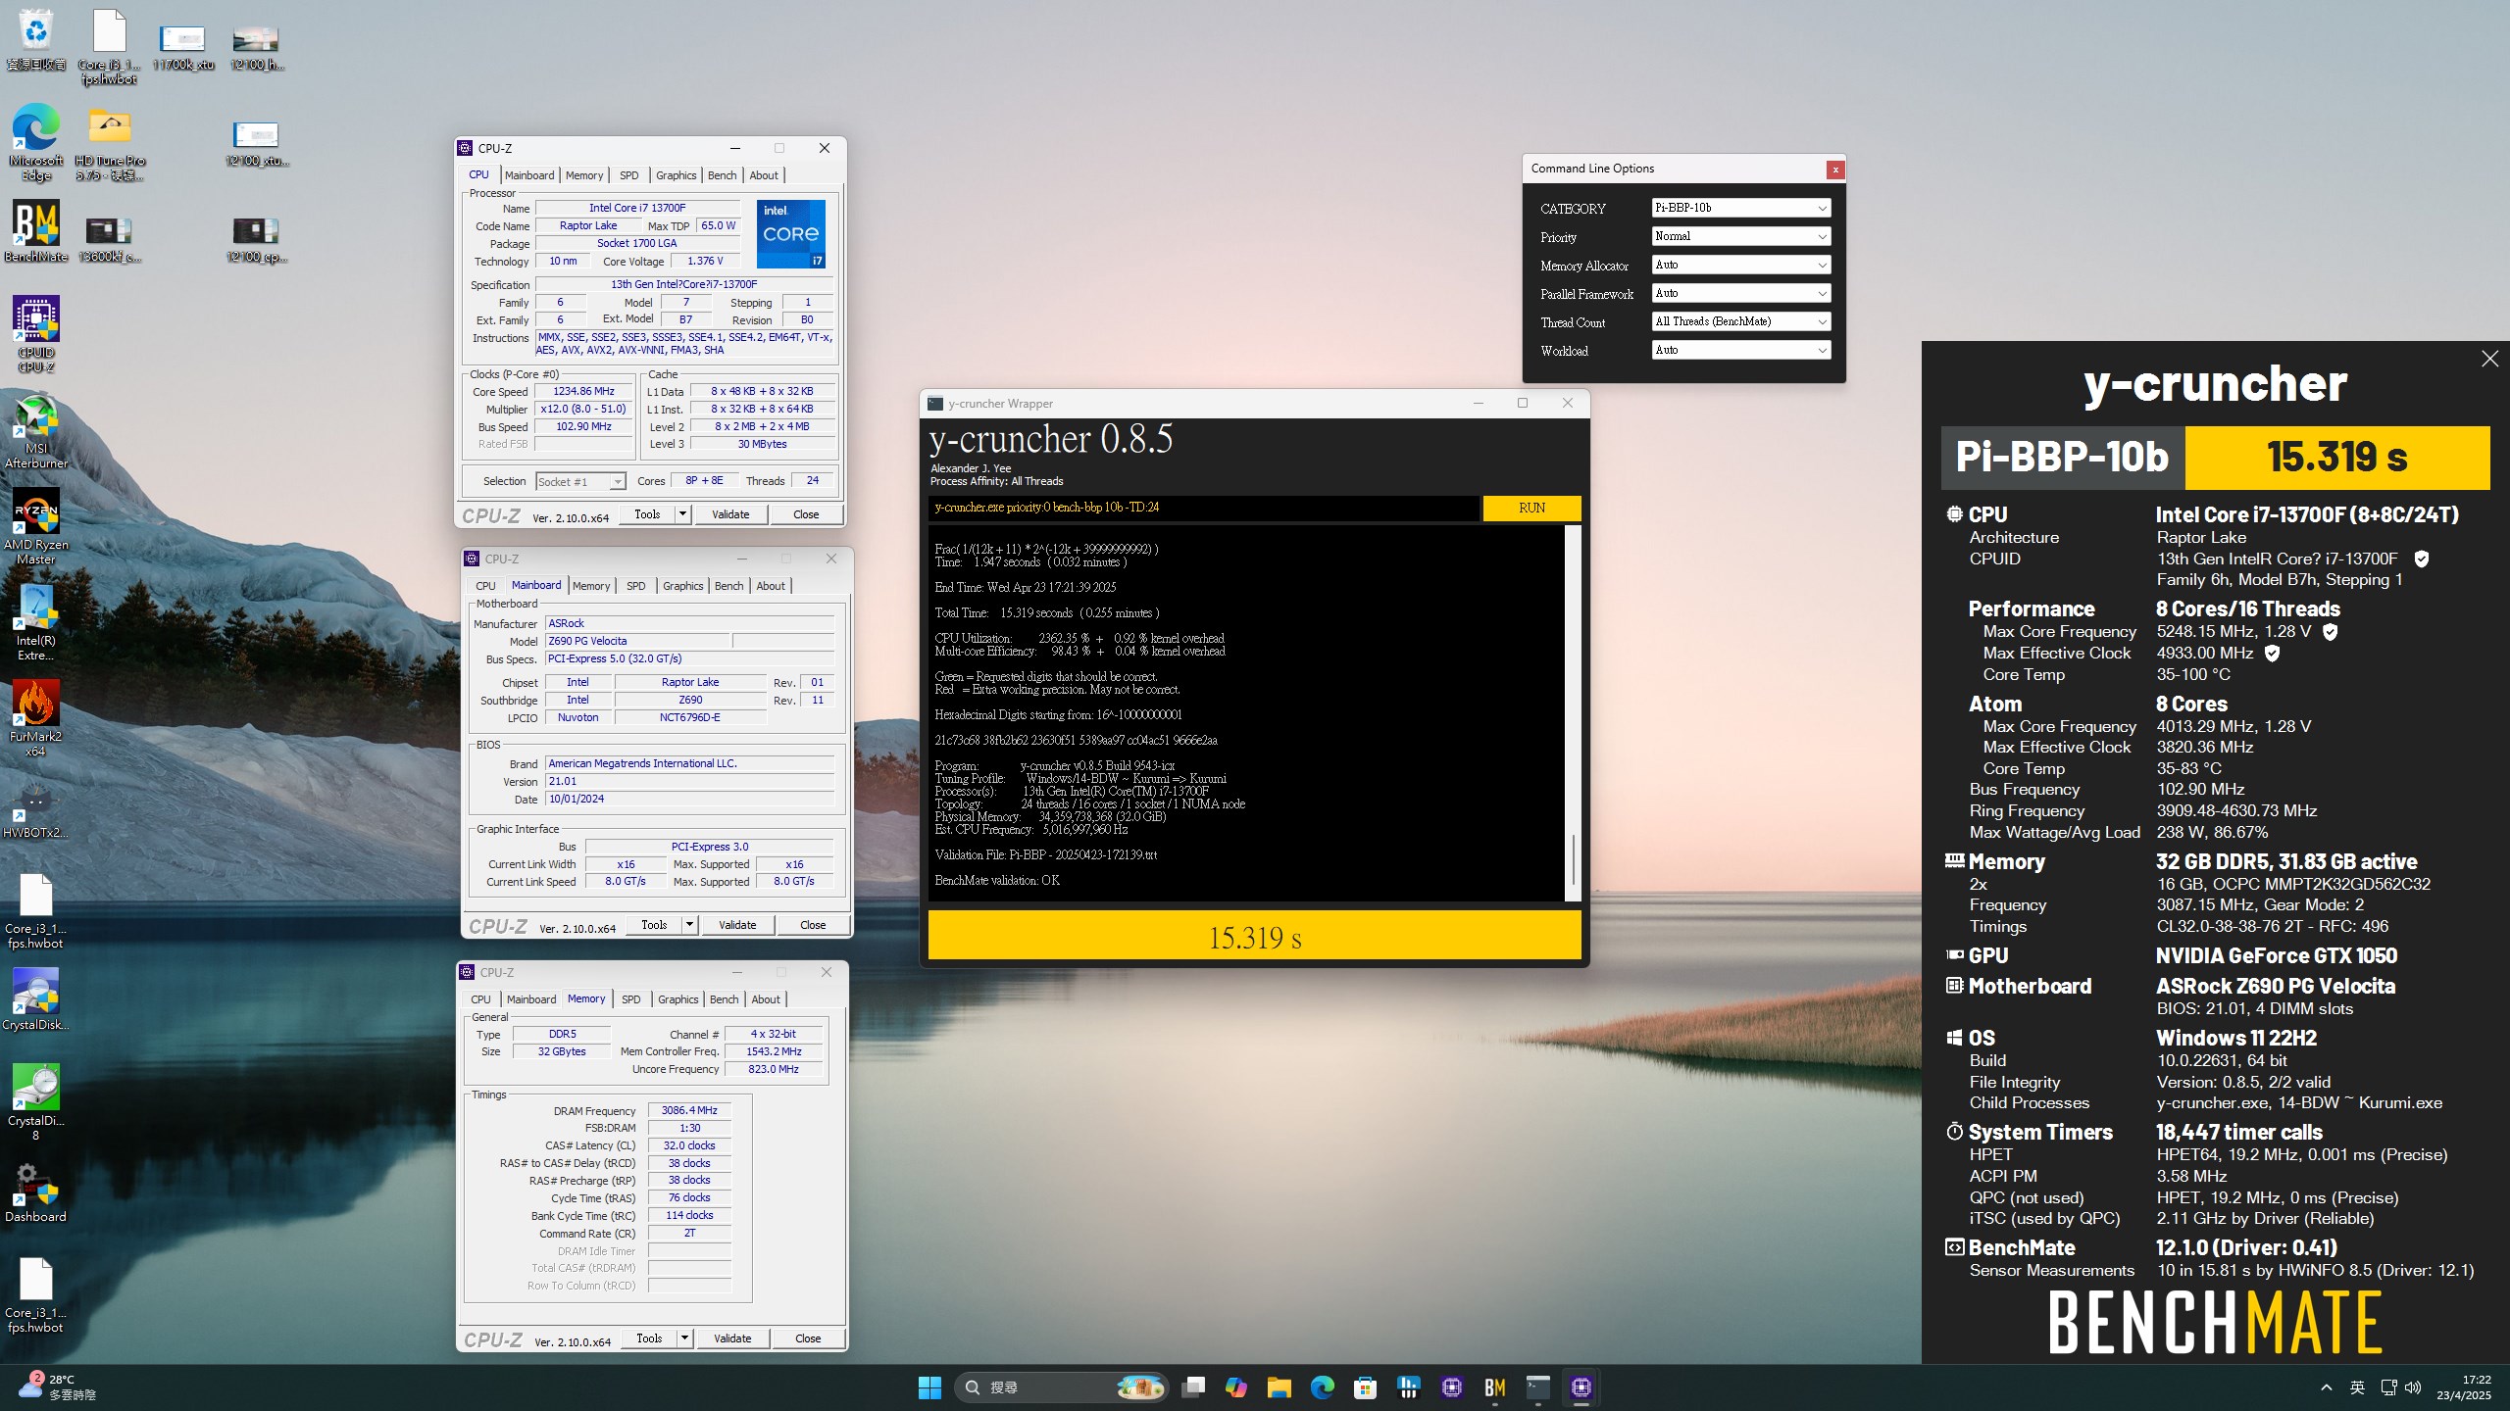Close the Command Line Options panel
Screen dimensions: 2510x1411
(x=1834, y=170)
